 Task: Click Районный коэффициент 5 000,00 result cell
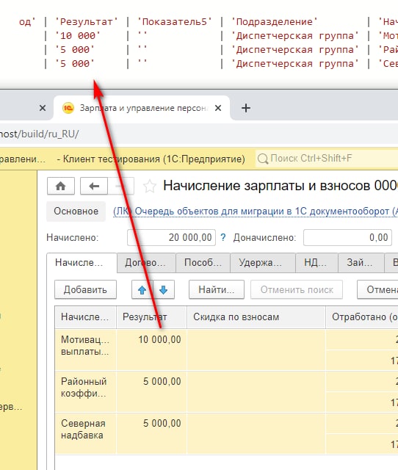pyautogui.click(x=151, y=391)
